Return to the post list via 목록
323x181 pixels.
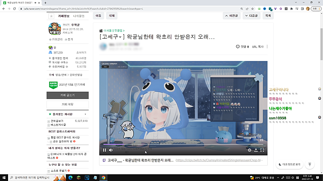[x=268, y=16]
